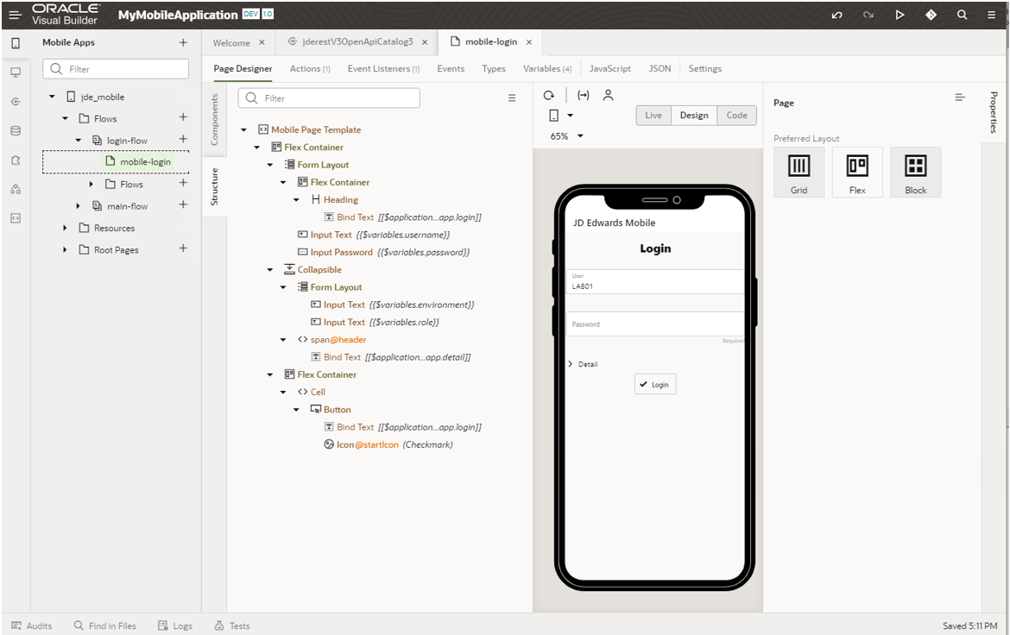Open Business Objects database icon
The image size is (1010, 635).
(16, 131)
